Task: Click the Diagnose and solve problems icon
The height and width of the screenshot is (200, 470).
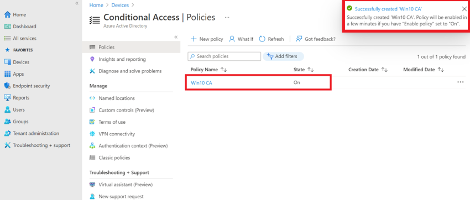Action: pyautogui.click(x=92, y=71)
